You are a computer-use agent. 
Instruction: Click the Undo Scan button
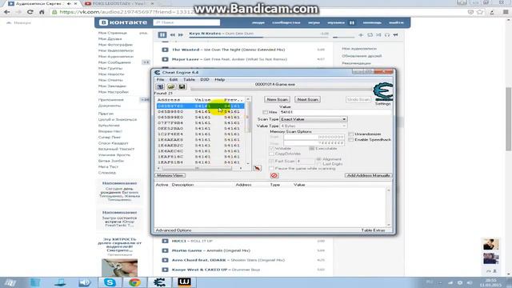[x=358, y=99]
